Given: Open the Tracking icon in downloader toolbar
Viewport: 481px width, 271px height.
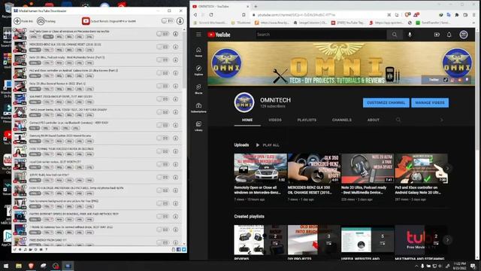Looking at the screenshot, I should click(x=41, y=21).
